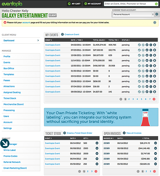Click the share icon for the 04/22/2011 event
This screenshot has width=160, height=176.
coord(147,45)
